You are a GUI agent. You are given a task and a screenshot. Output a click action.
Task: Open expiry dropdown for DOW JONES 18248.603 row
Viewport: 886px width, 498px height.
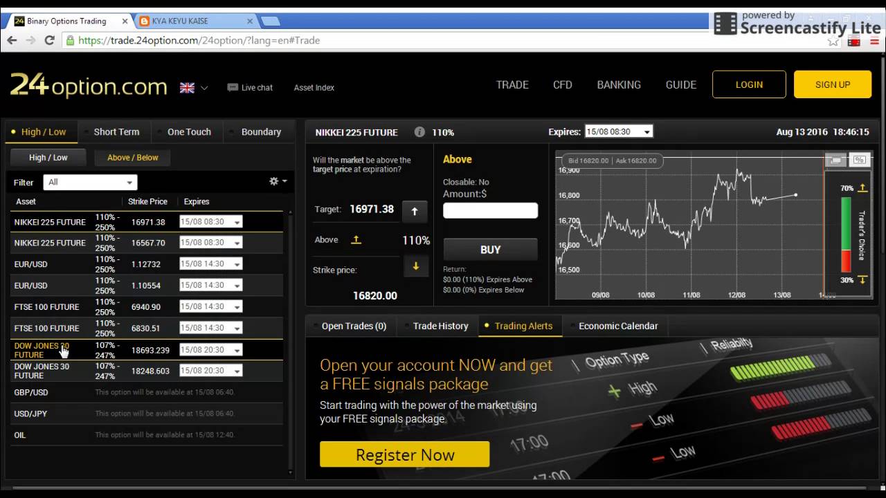point(210,371)
